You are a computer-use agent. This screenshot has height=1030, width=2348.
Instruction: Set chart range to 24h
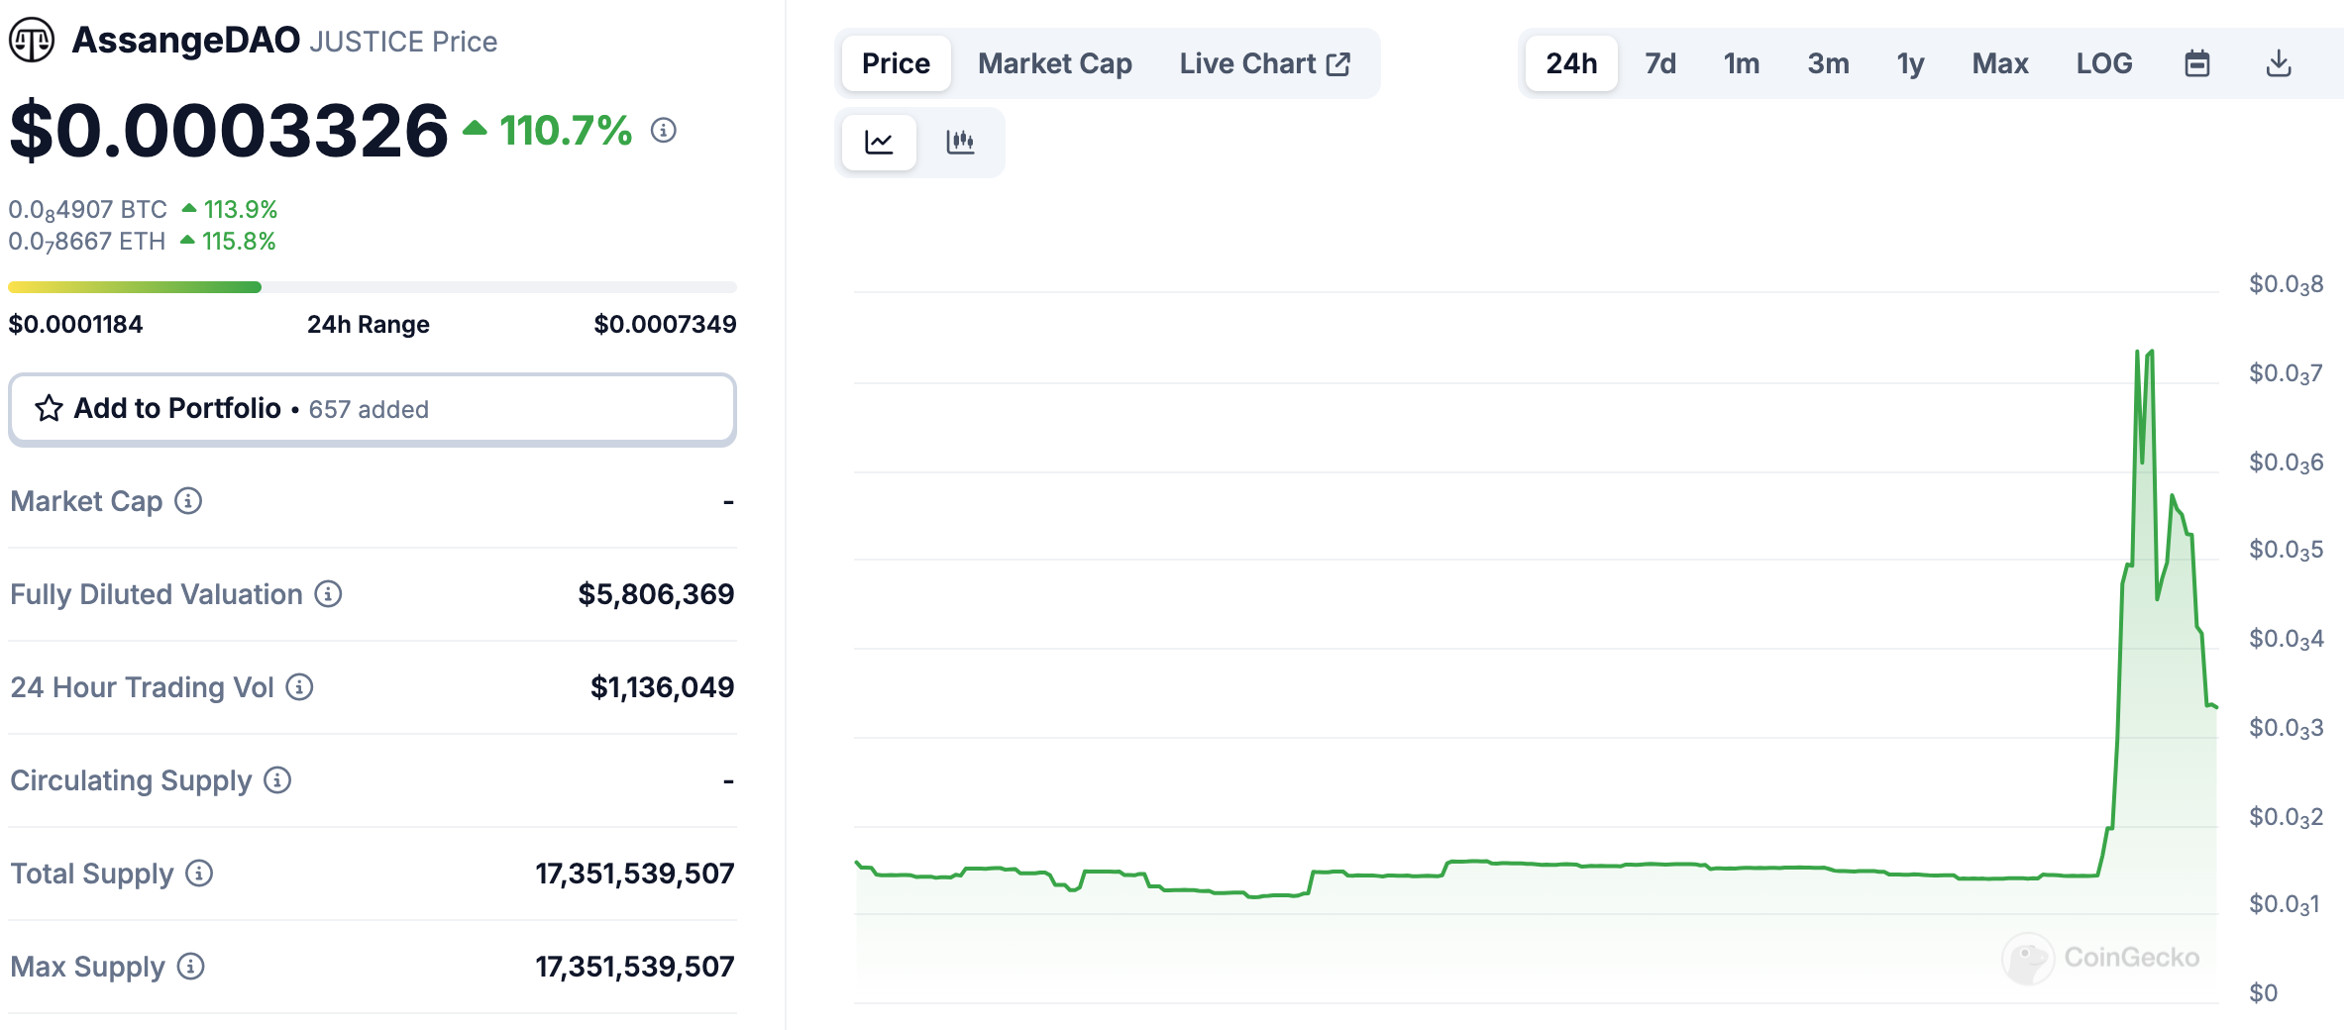[1571, 63]
